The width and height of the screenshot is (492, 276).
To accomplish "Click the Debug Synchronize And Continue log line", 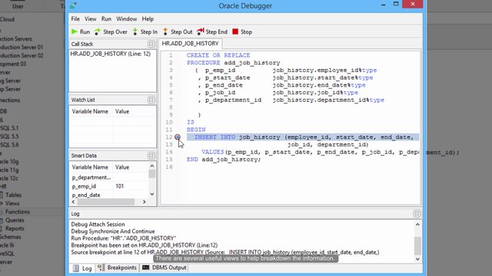I will tap(113, 232).
